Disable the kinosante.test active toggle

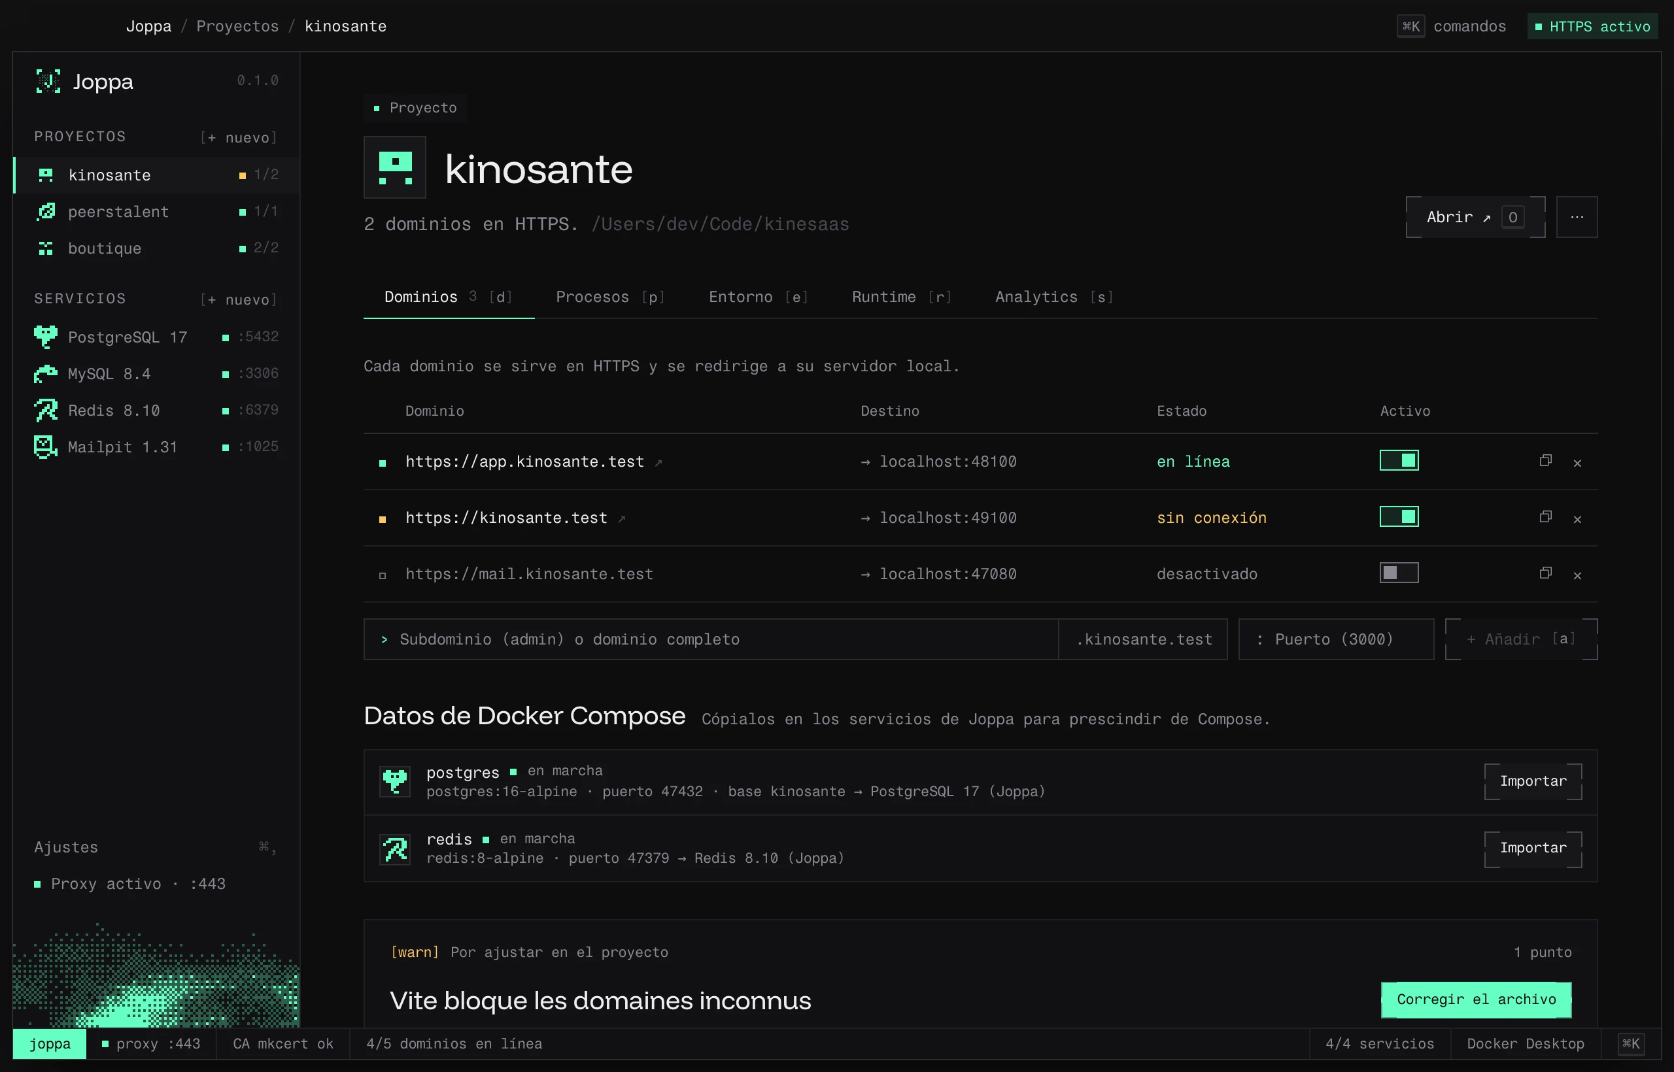pyautogui.click(x=1399, y=516)
